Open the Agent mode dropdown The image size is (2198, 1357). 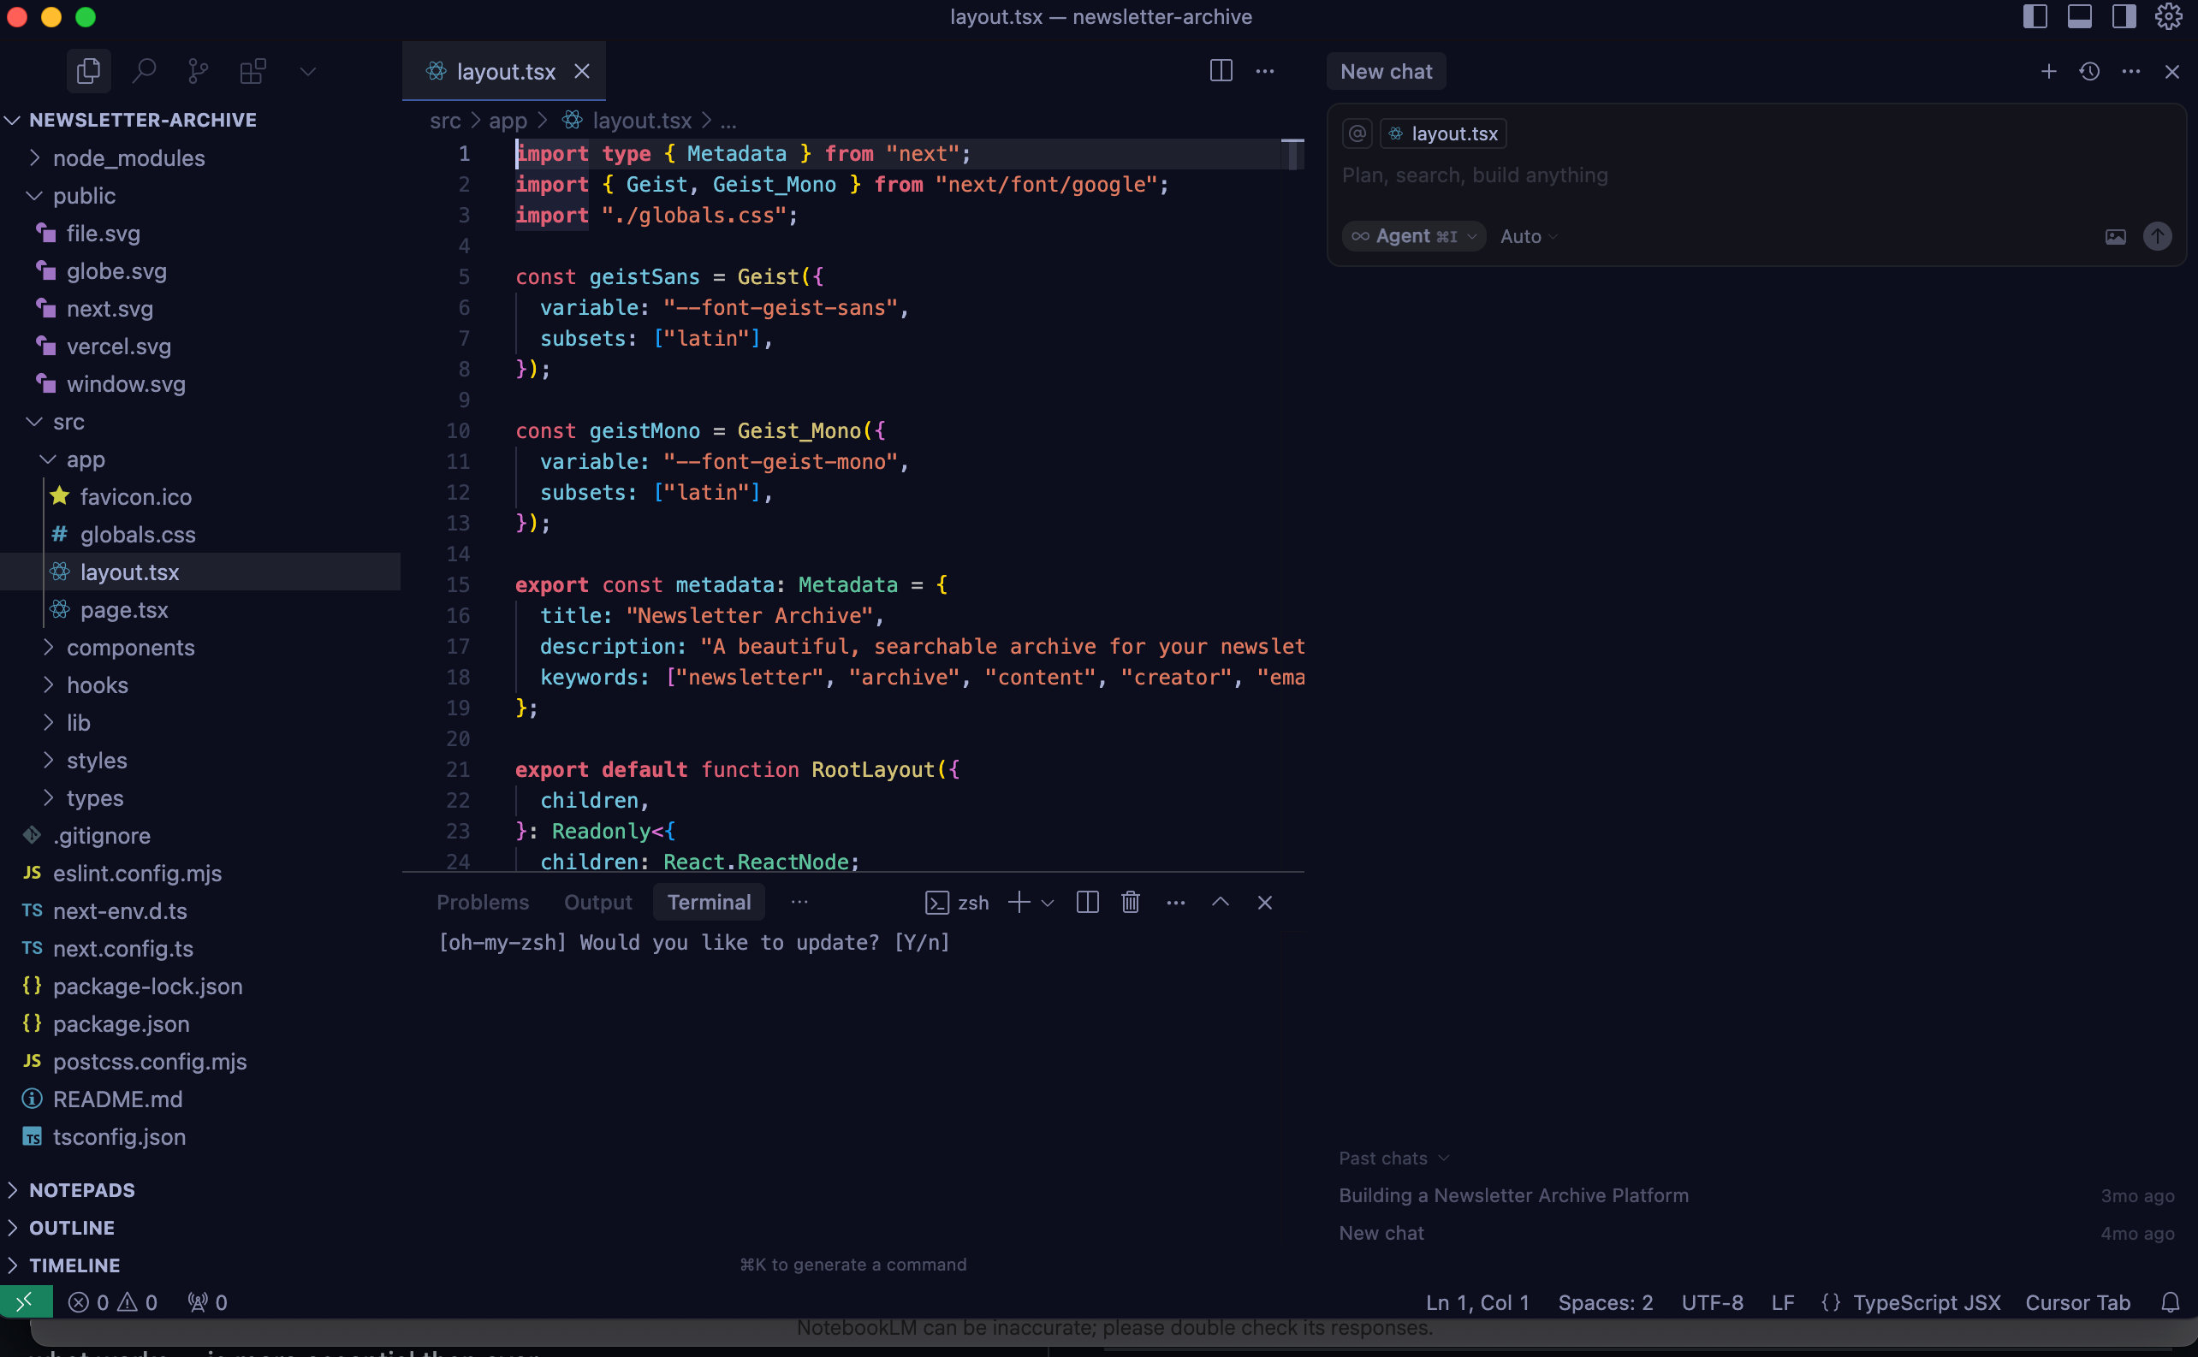click(x=1413, y=236)
